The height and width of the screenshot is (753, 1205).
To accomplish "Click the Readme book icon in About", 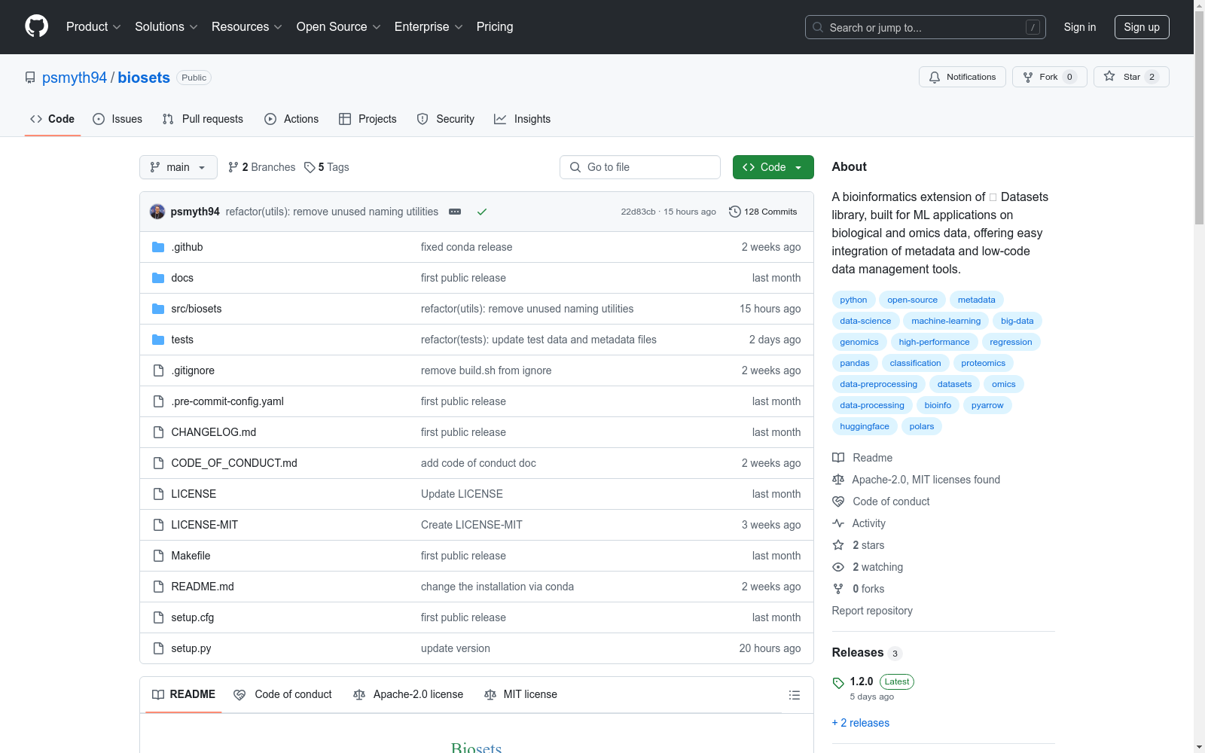I will (838, 458).
